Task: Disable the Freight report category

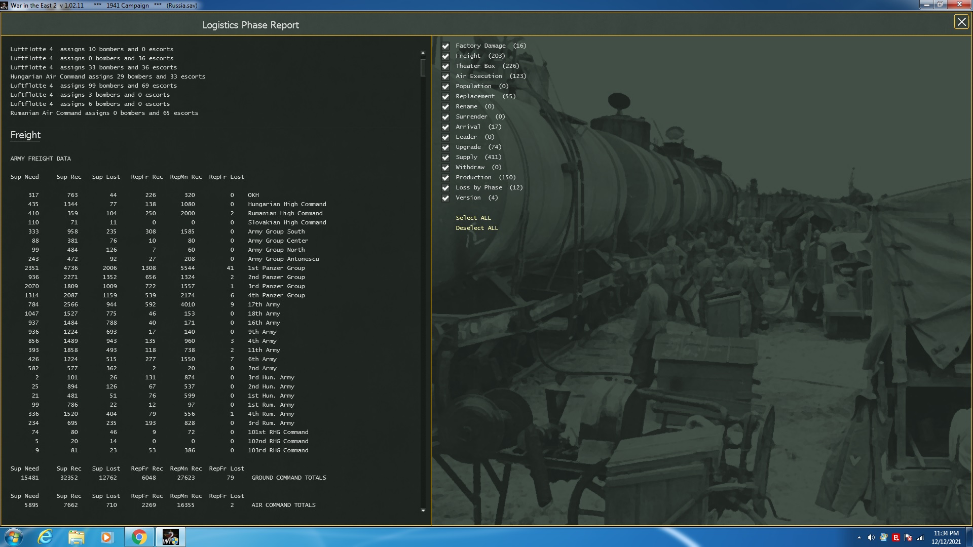Action: coord(445,56)
